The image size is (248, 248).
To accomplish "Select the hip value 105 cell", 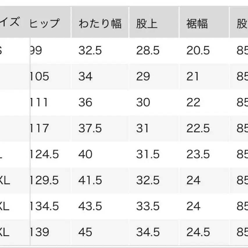I will coord(39,76).
